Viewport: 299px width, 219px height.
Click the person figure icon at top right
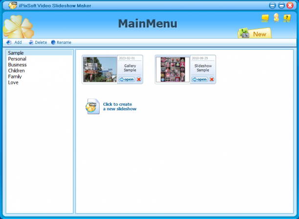point(277,18)
